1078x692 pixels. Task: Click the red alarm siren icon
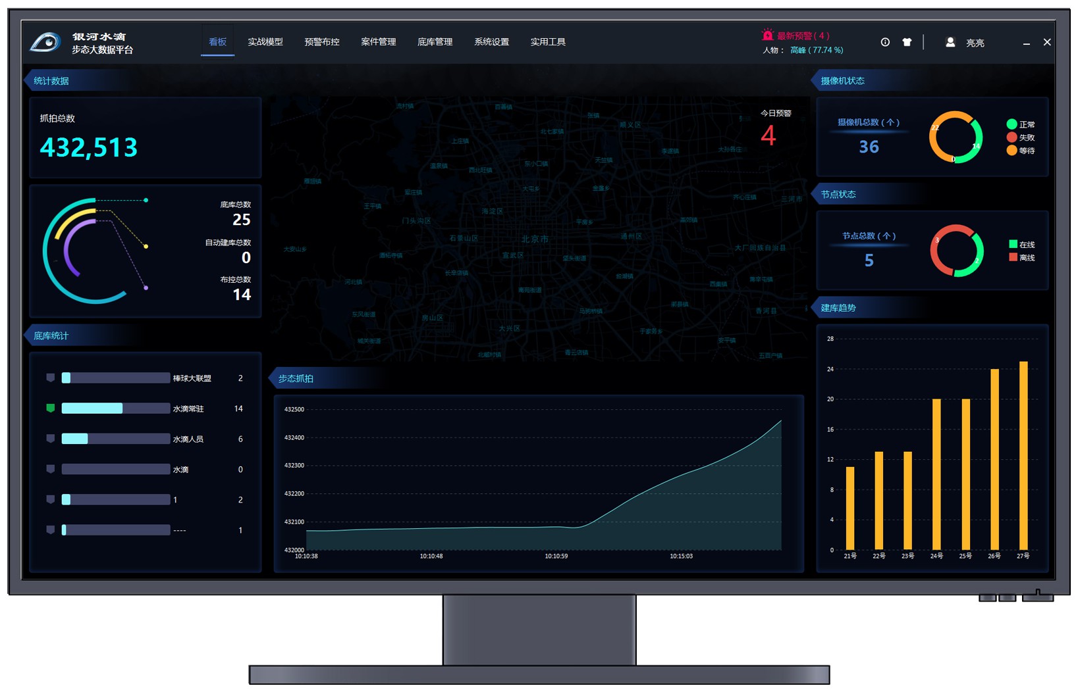click(x=767, y=35)
